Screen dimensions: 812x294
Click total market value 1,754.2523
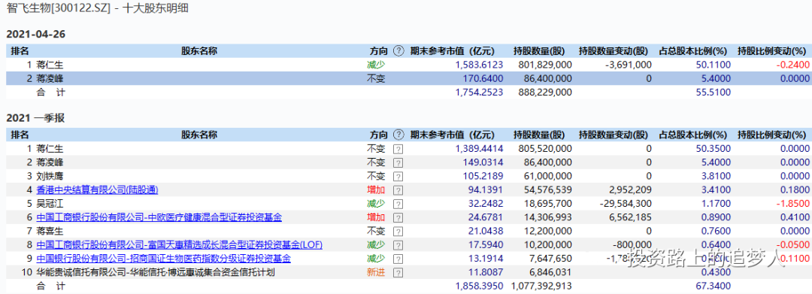point(480,92)
